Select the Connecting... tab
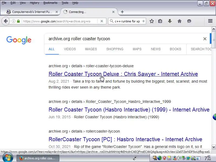Image resolution: width=216 pixels, height=162 pixels. 89,12
